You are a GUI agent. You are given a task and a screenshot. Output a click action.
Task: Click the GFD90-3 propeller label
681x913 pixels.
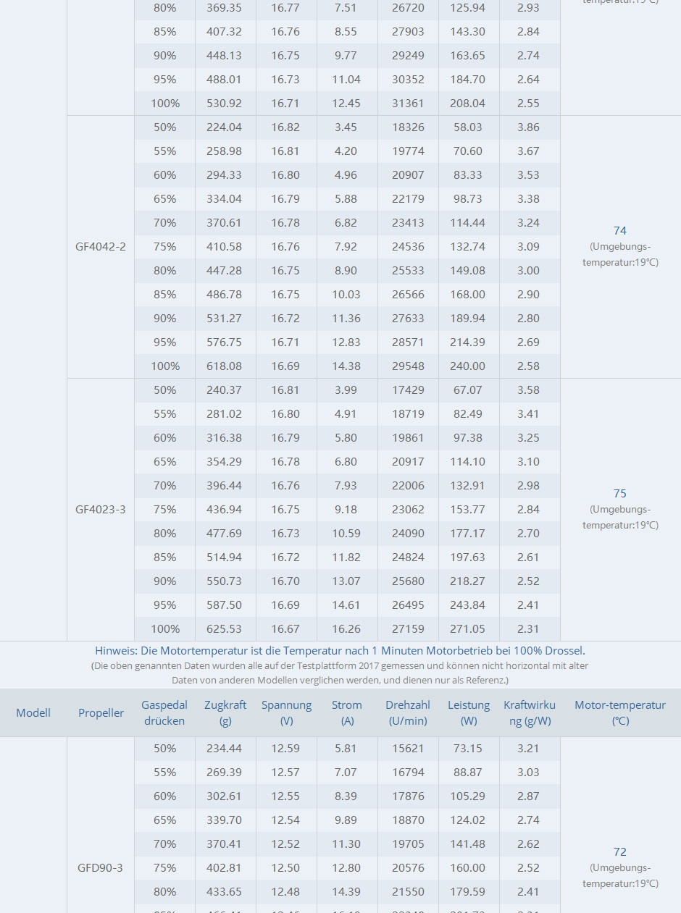101,867
